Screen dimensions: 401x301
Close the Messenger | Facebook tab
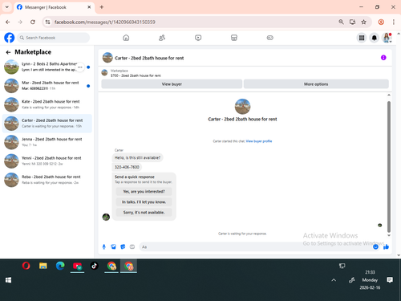89,7
